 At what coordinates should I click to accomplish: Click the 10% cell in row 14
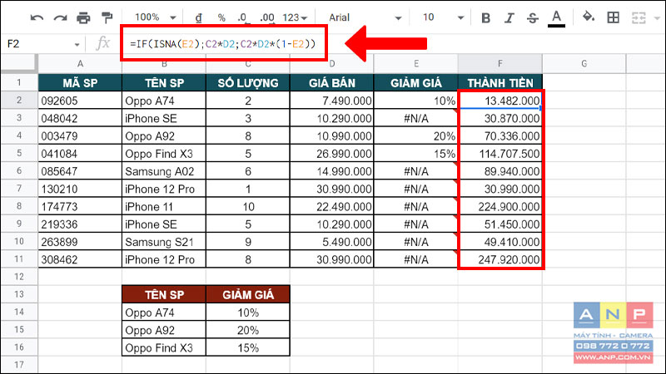tap(248, 312)
